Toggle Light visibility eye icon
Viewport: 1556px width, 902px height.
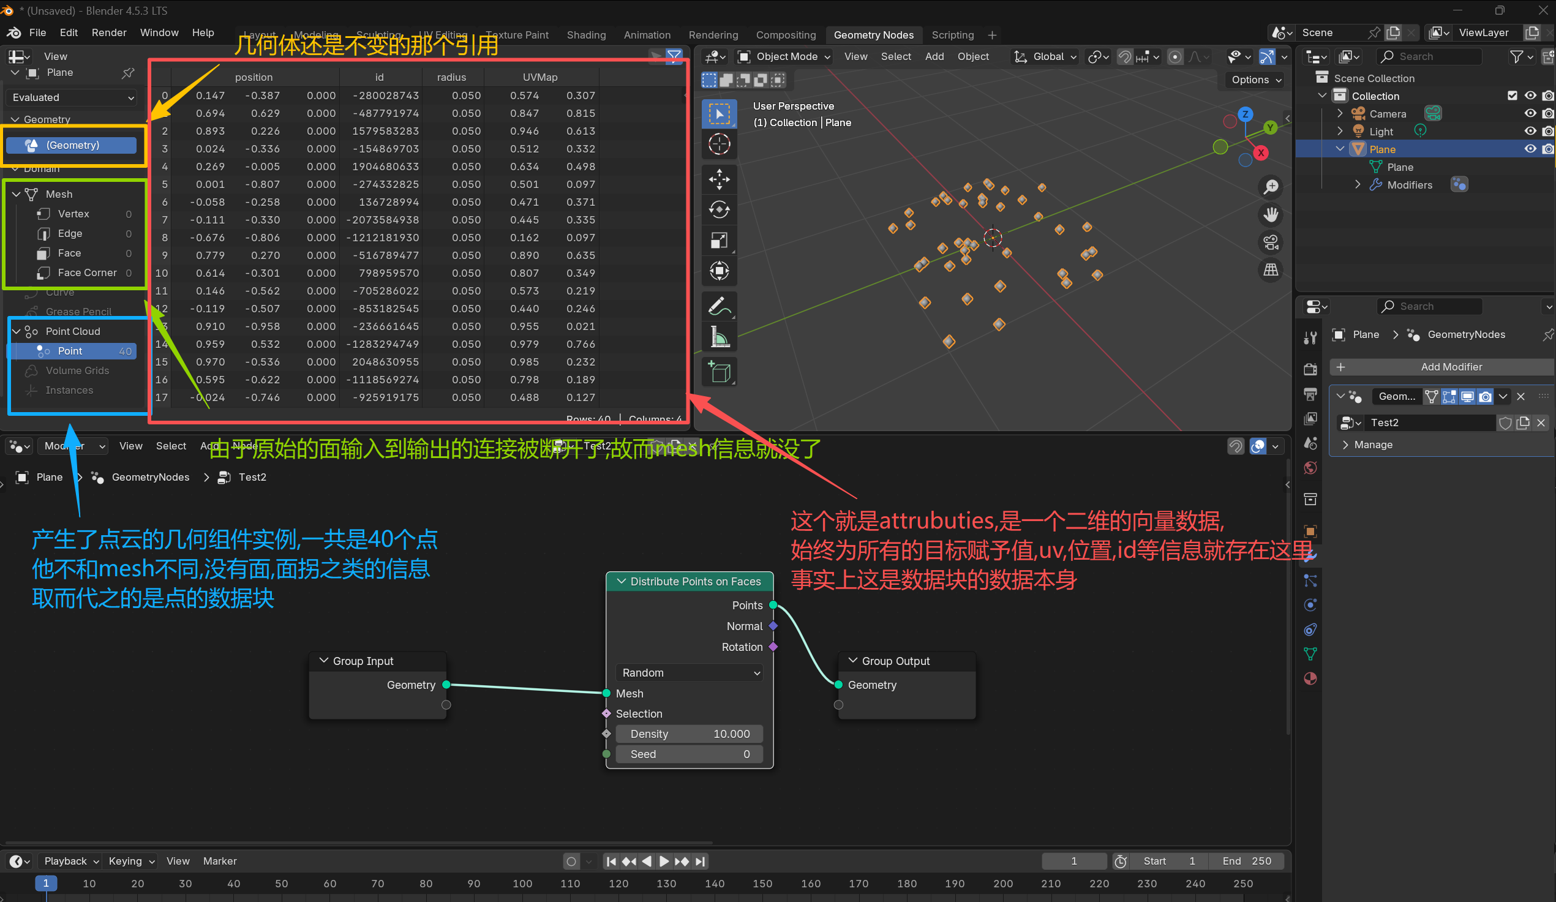point(1530,132)
